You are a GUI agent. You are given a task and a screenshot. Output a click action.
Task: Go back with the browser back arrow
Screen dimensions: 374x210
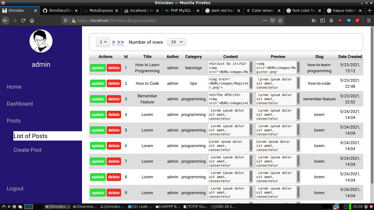(x=5, y=21)
